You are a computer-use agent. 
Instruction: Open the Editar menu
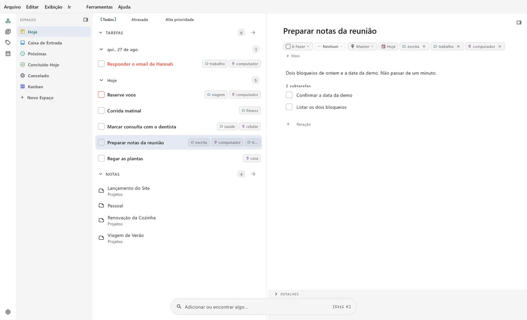point(32,7)
